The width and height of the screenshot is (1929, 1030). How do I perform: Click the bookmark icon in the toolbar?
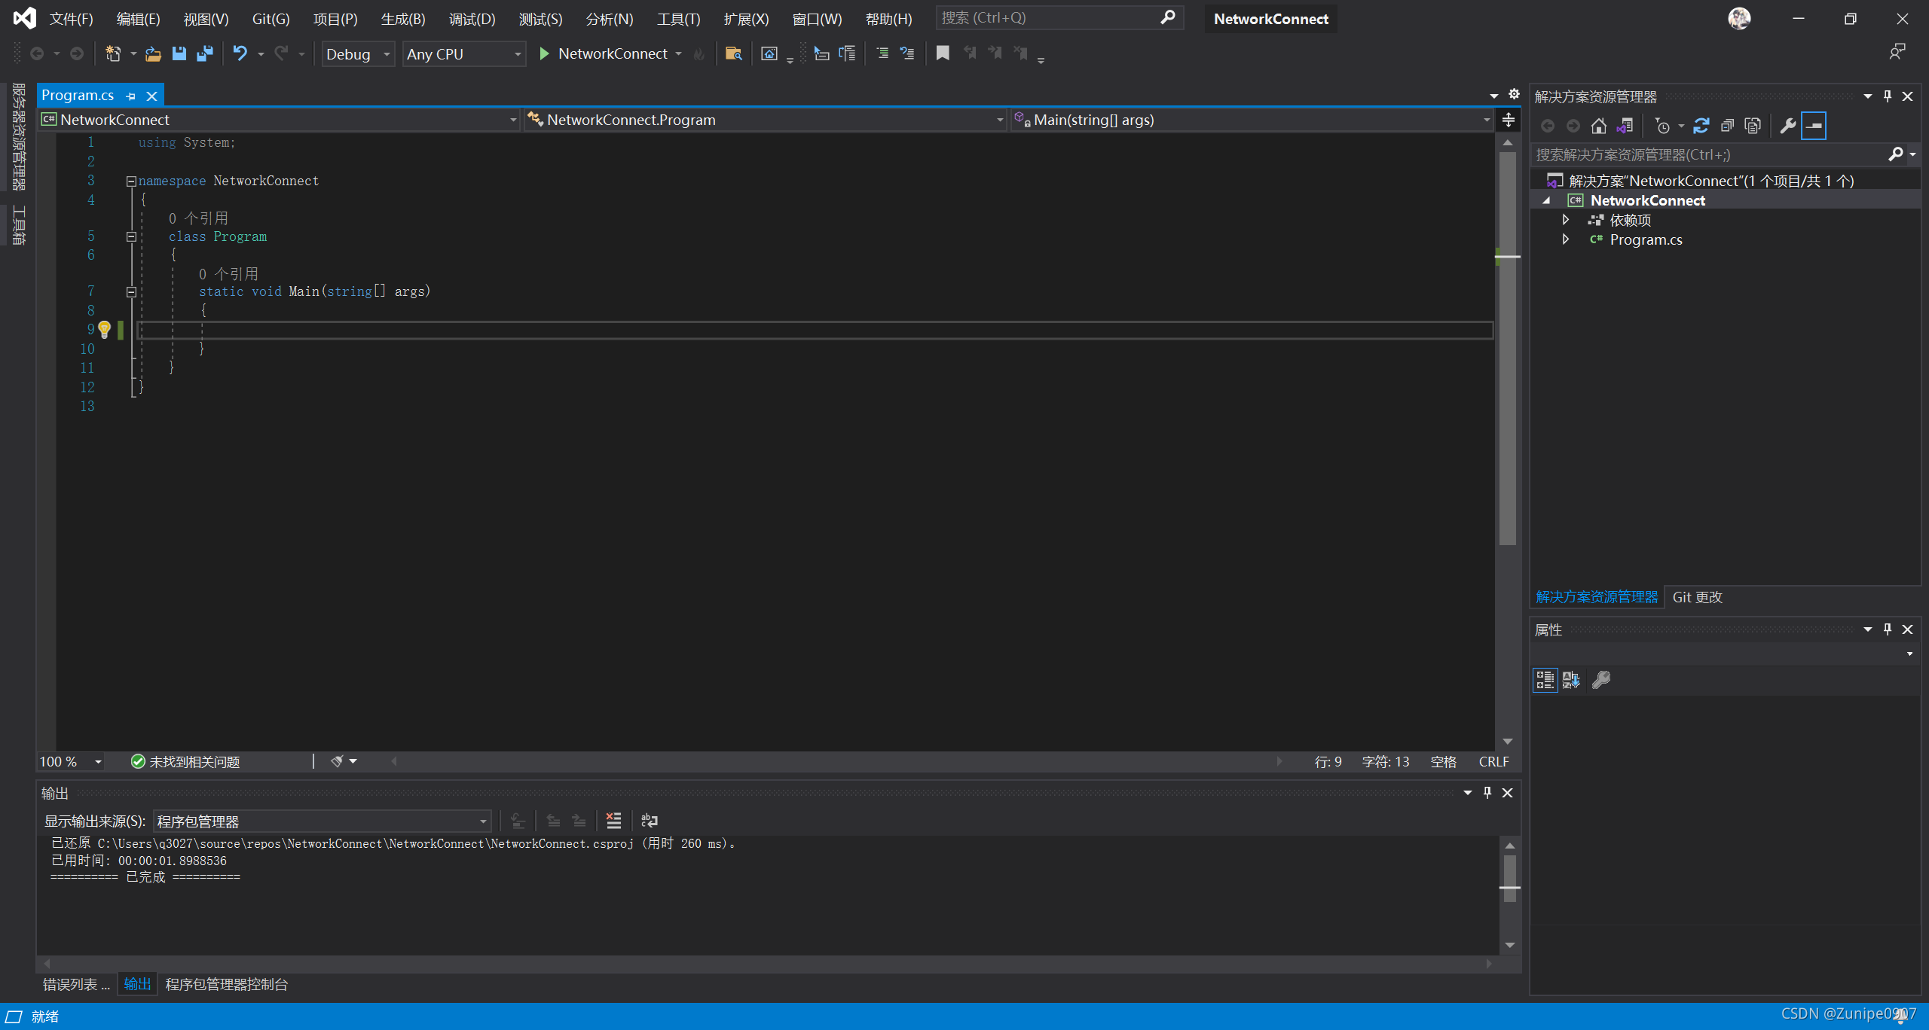[x=942, y=53]
